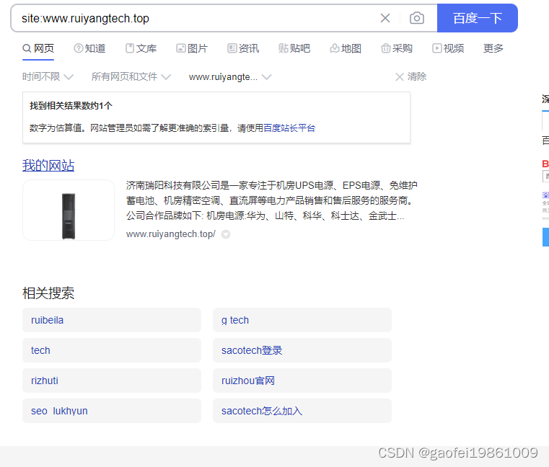This screenshot has width=549, height=467.
Task: Search related term rizhuti
Action: pyautogui.click(x=112, y=381)
